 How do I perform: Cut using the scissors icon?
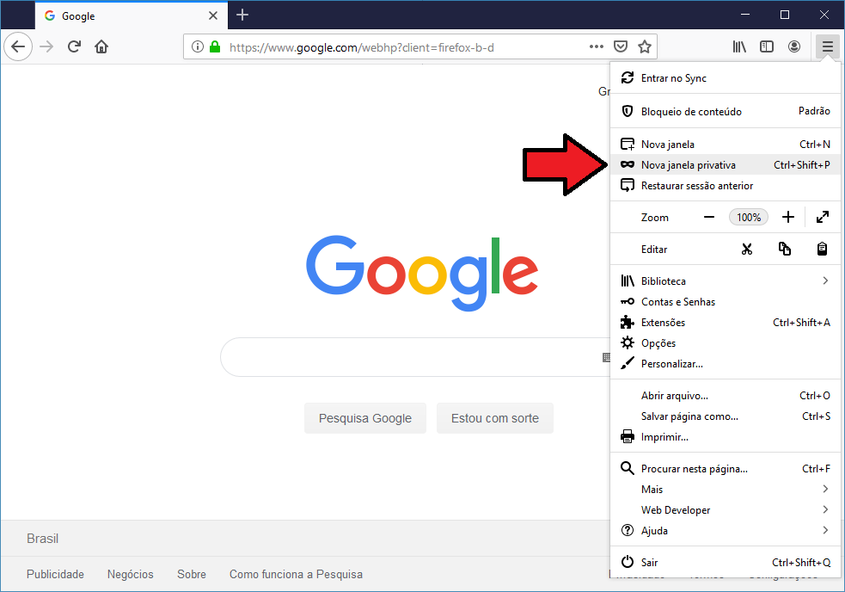tap(746, 249)
